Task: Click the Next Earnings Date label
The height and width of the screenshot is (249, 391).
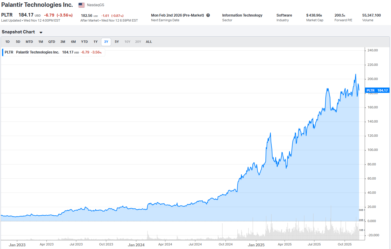Action: point(165,20)
